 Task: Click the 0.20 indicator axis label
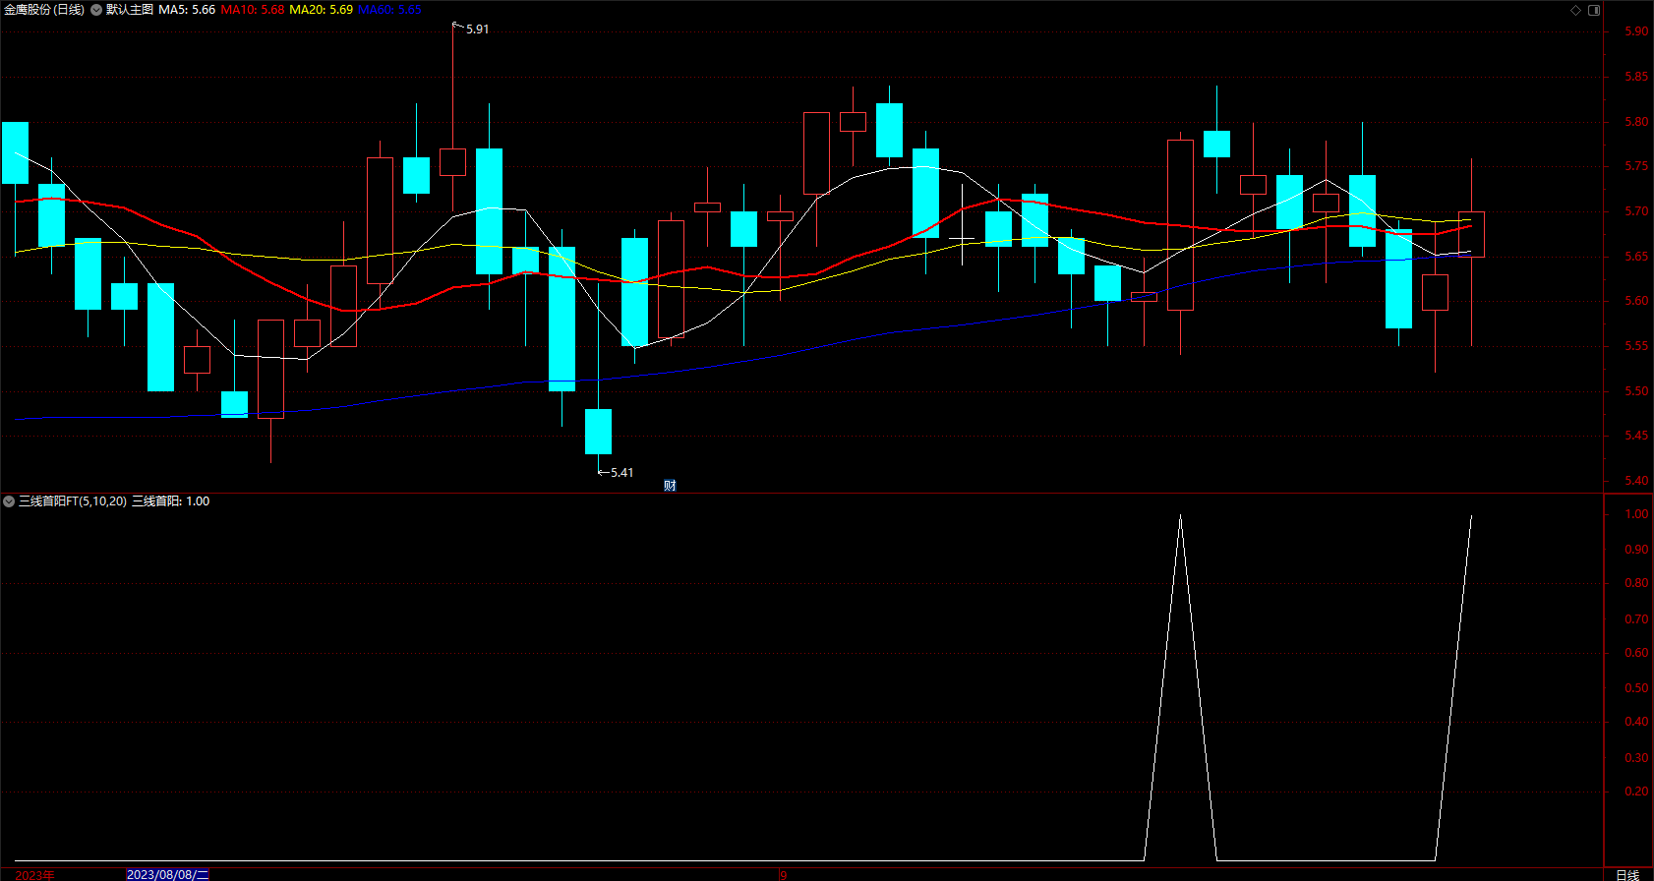pyautogui.click(x=1636, y=792)
